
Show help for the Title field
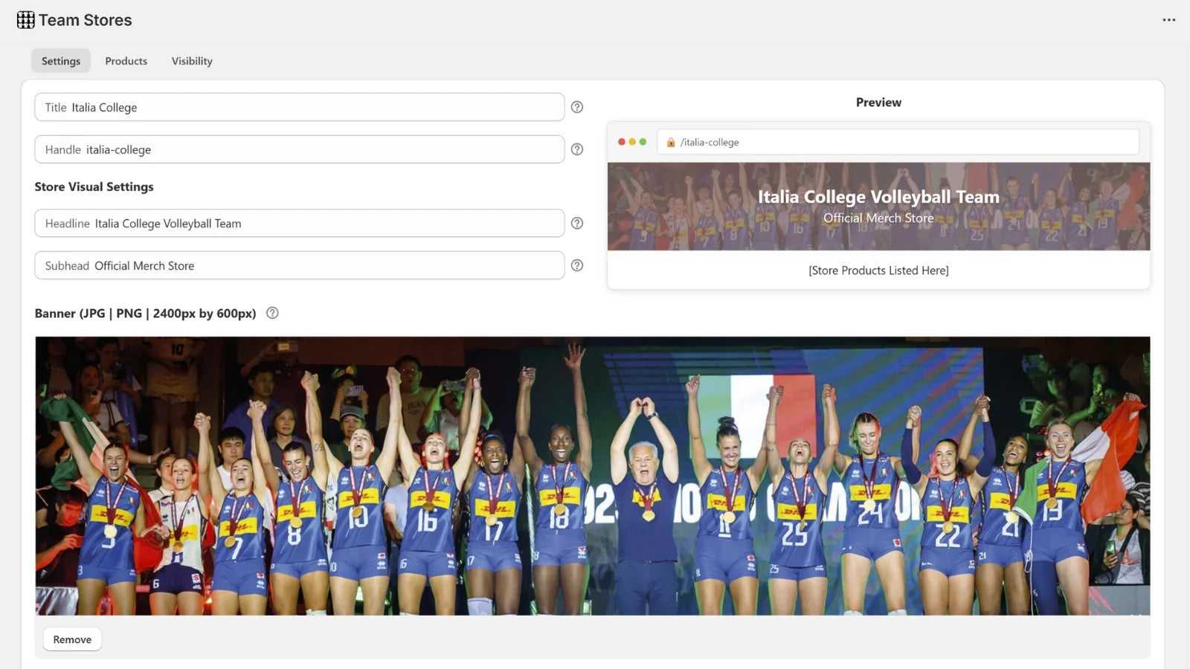(577, 107)
